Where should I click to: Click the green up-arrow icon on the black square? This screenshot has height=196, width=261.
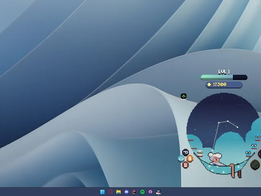tap(184, 96)
